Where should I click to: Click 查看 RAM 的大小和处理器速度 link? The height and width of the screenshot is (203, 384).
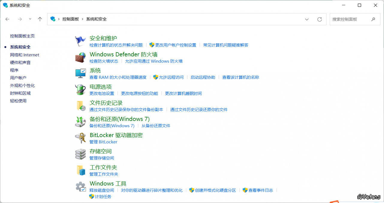118,77
